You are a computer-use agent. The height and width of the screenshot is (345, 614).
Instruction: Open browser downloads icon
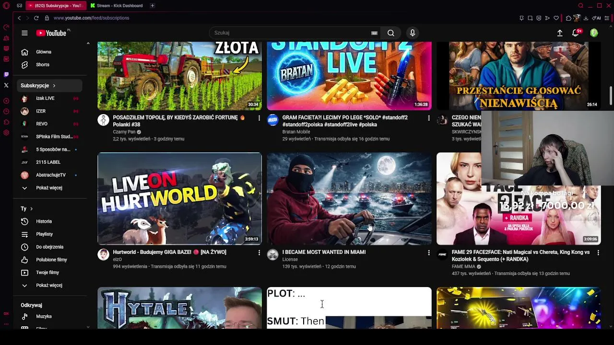coord(586,18)
